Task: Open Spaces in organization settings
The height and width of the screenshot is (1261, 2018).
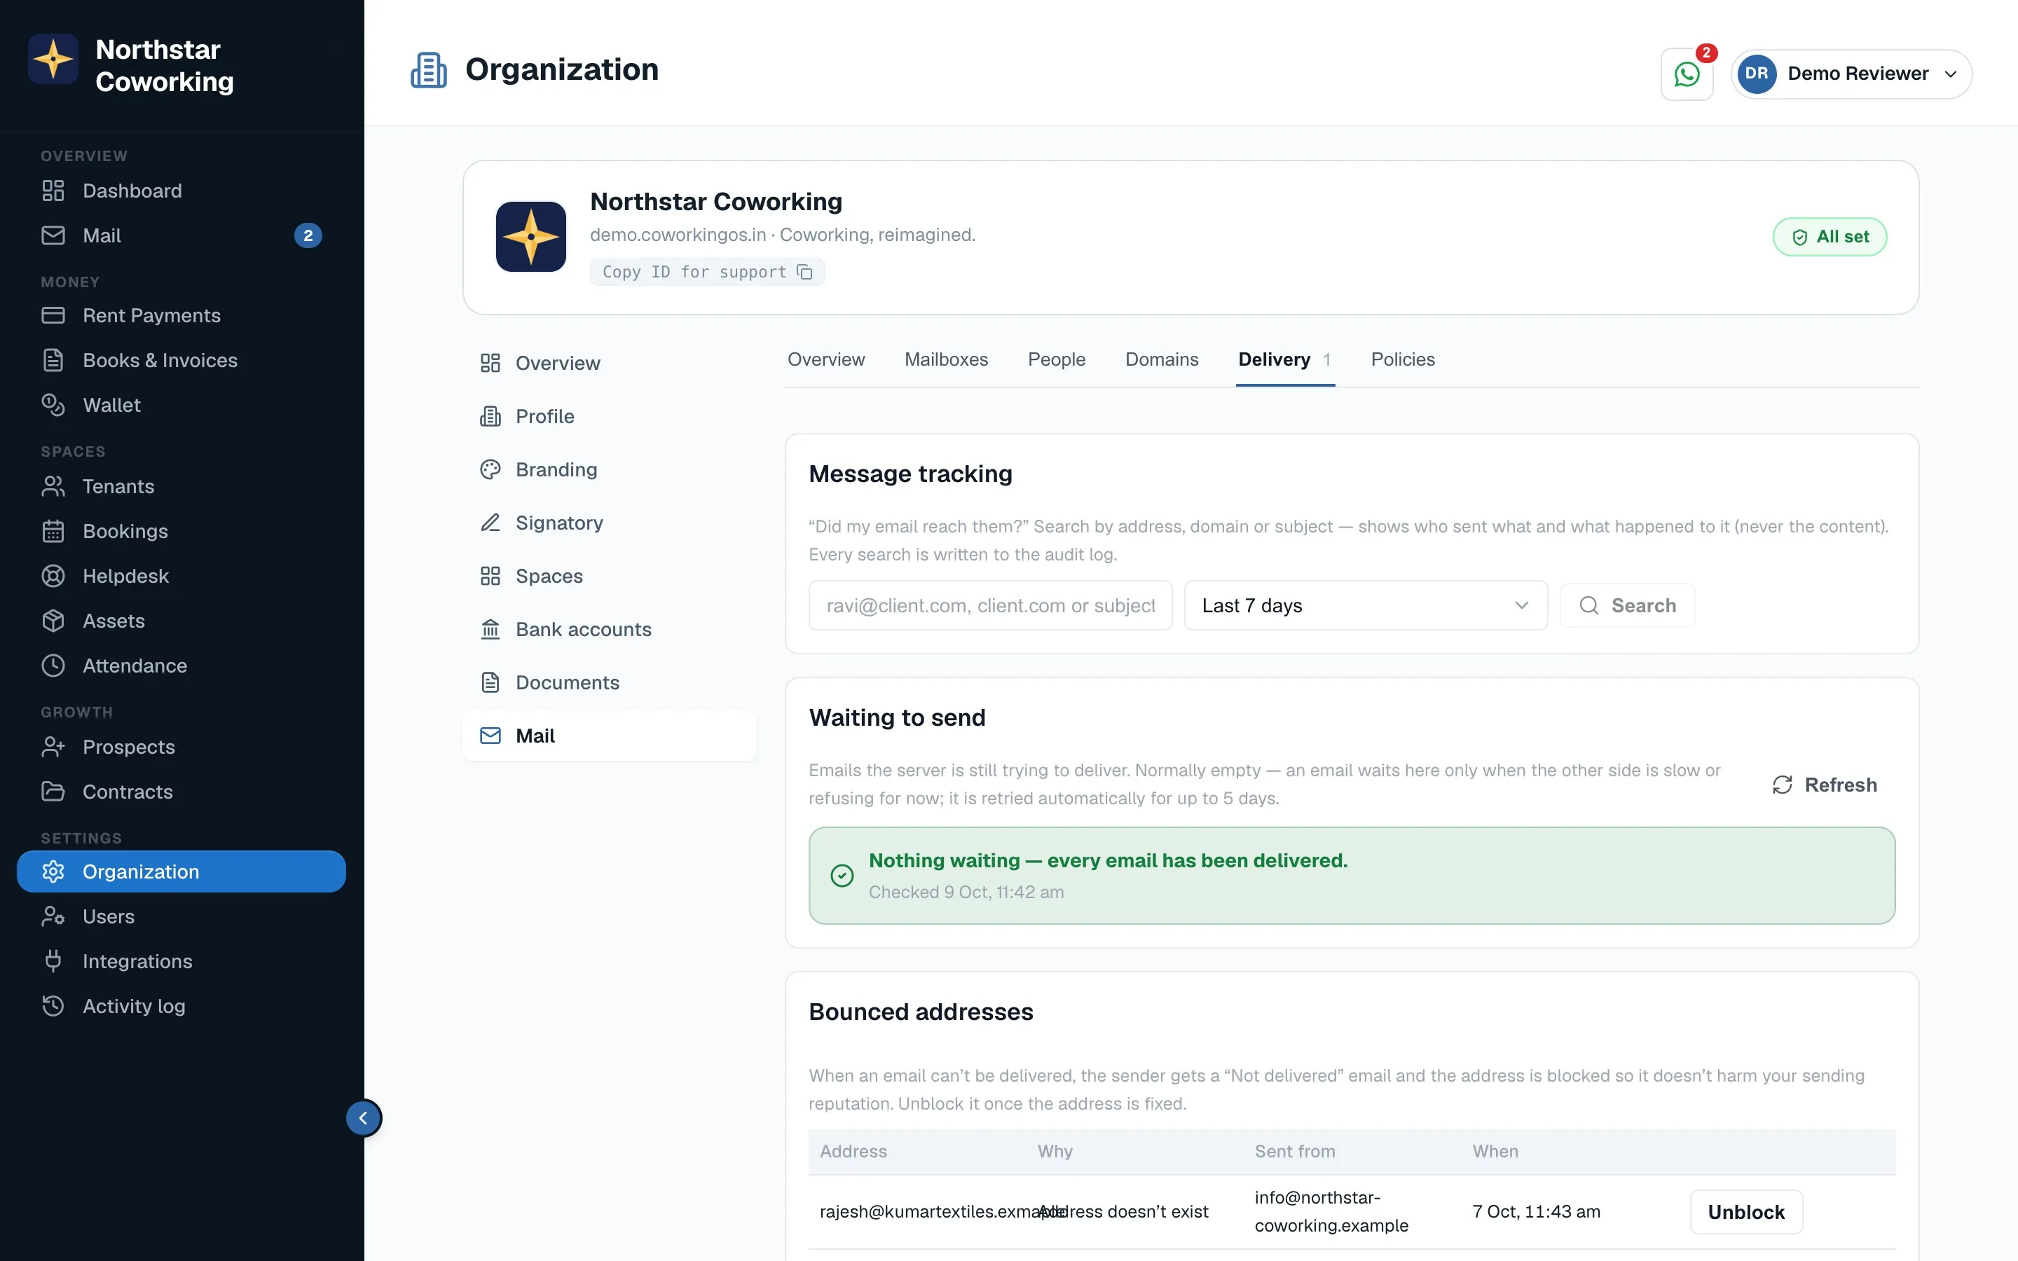Action: point(610,577)
